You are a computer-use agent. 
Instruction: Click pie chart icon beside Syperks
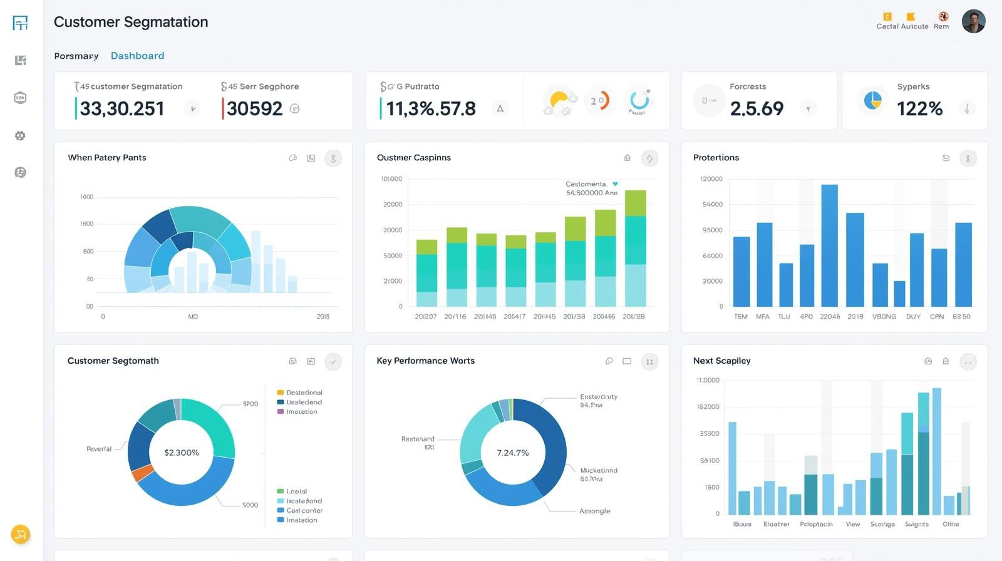872,100
